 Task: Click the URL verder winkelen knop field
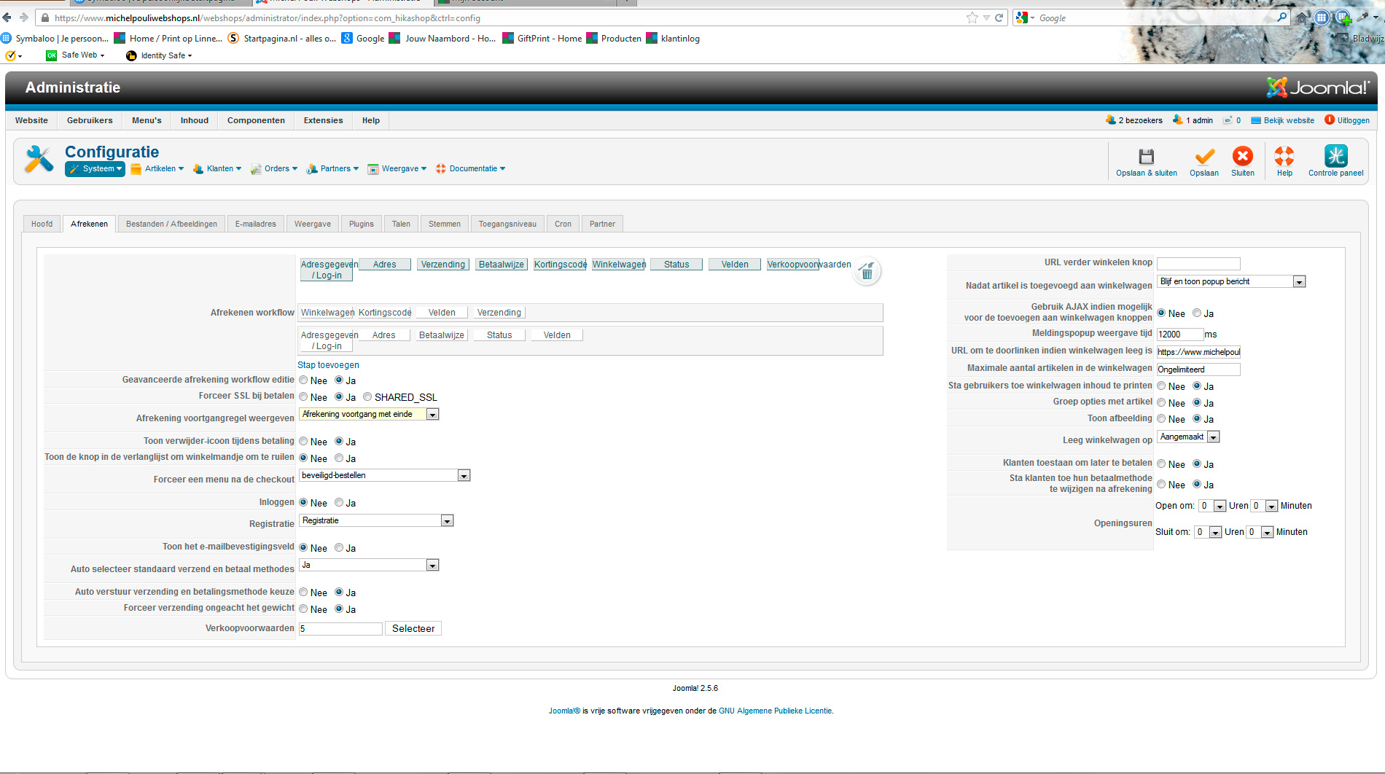tap(1198, 264)
